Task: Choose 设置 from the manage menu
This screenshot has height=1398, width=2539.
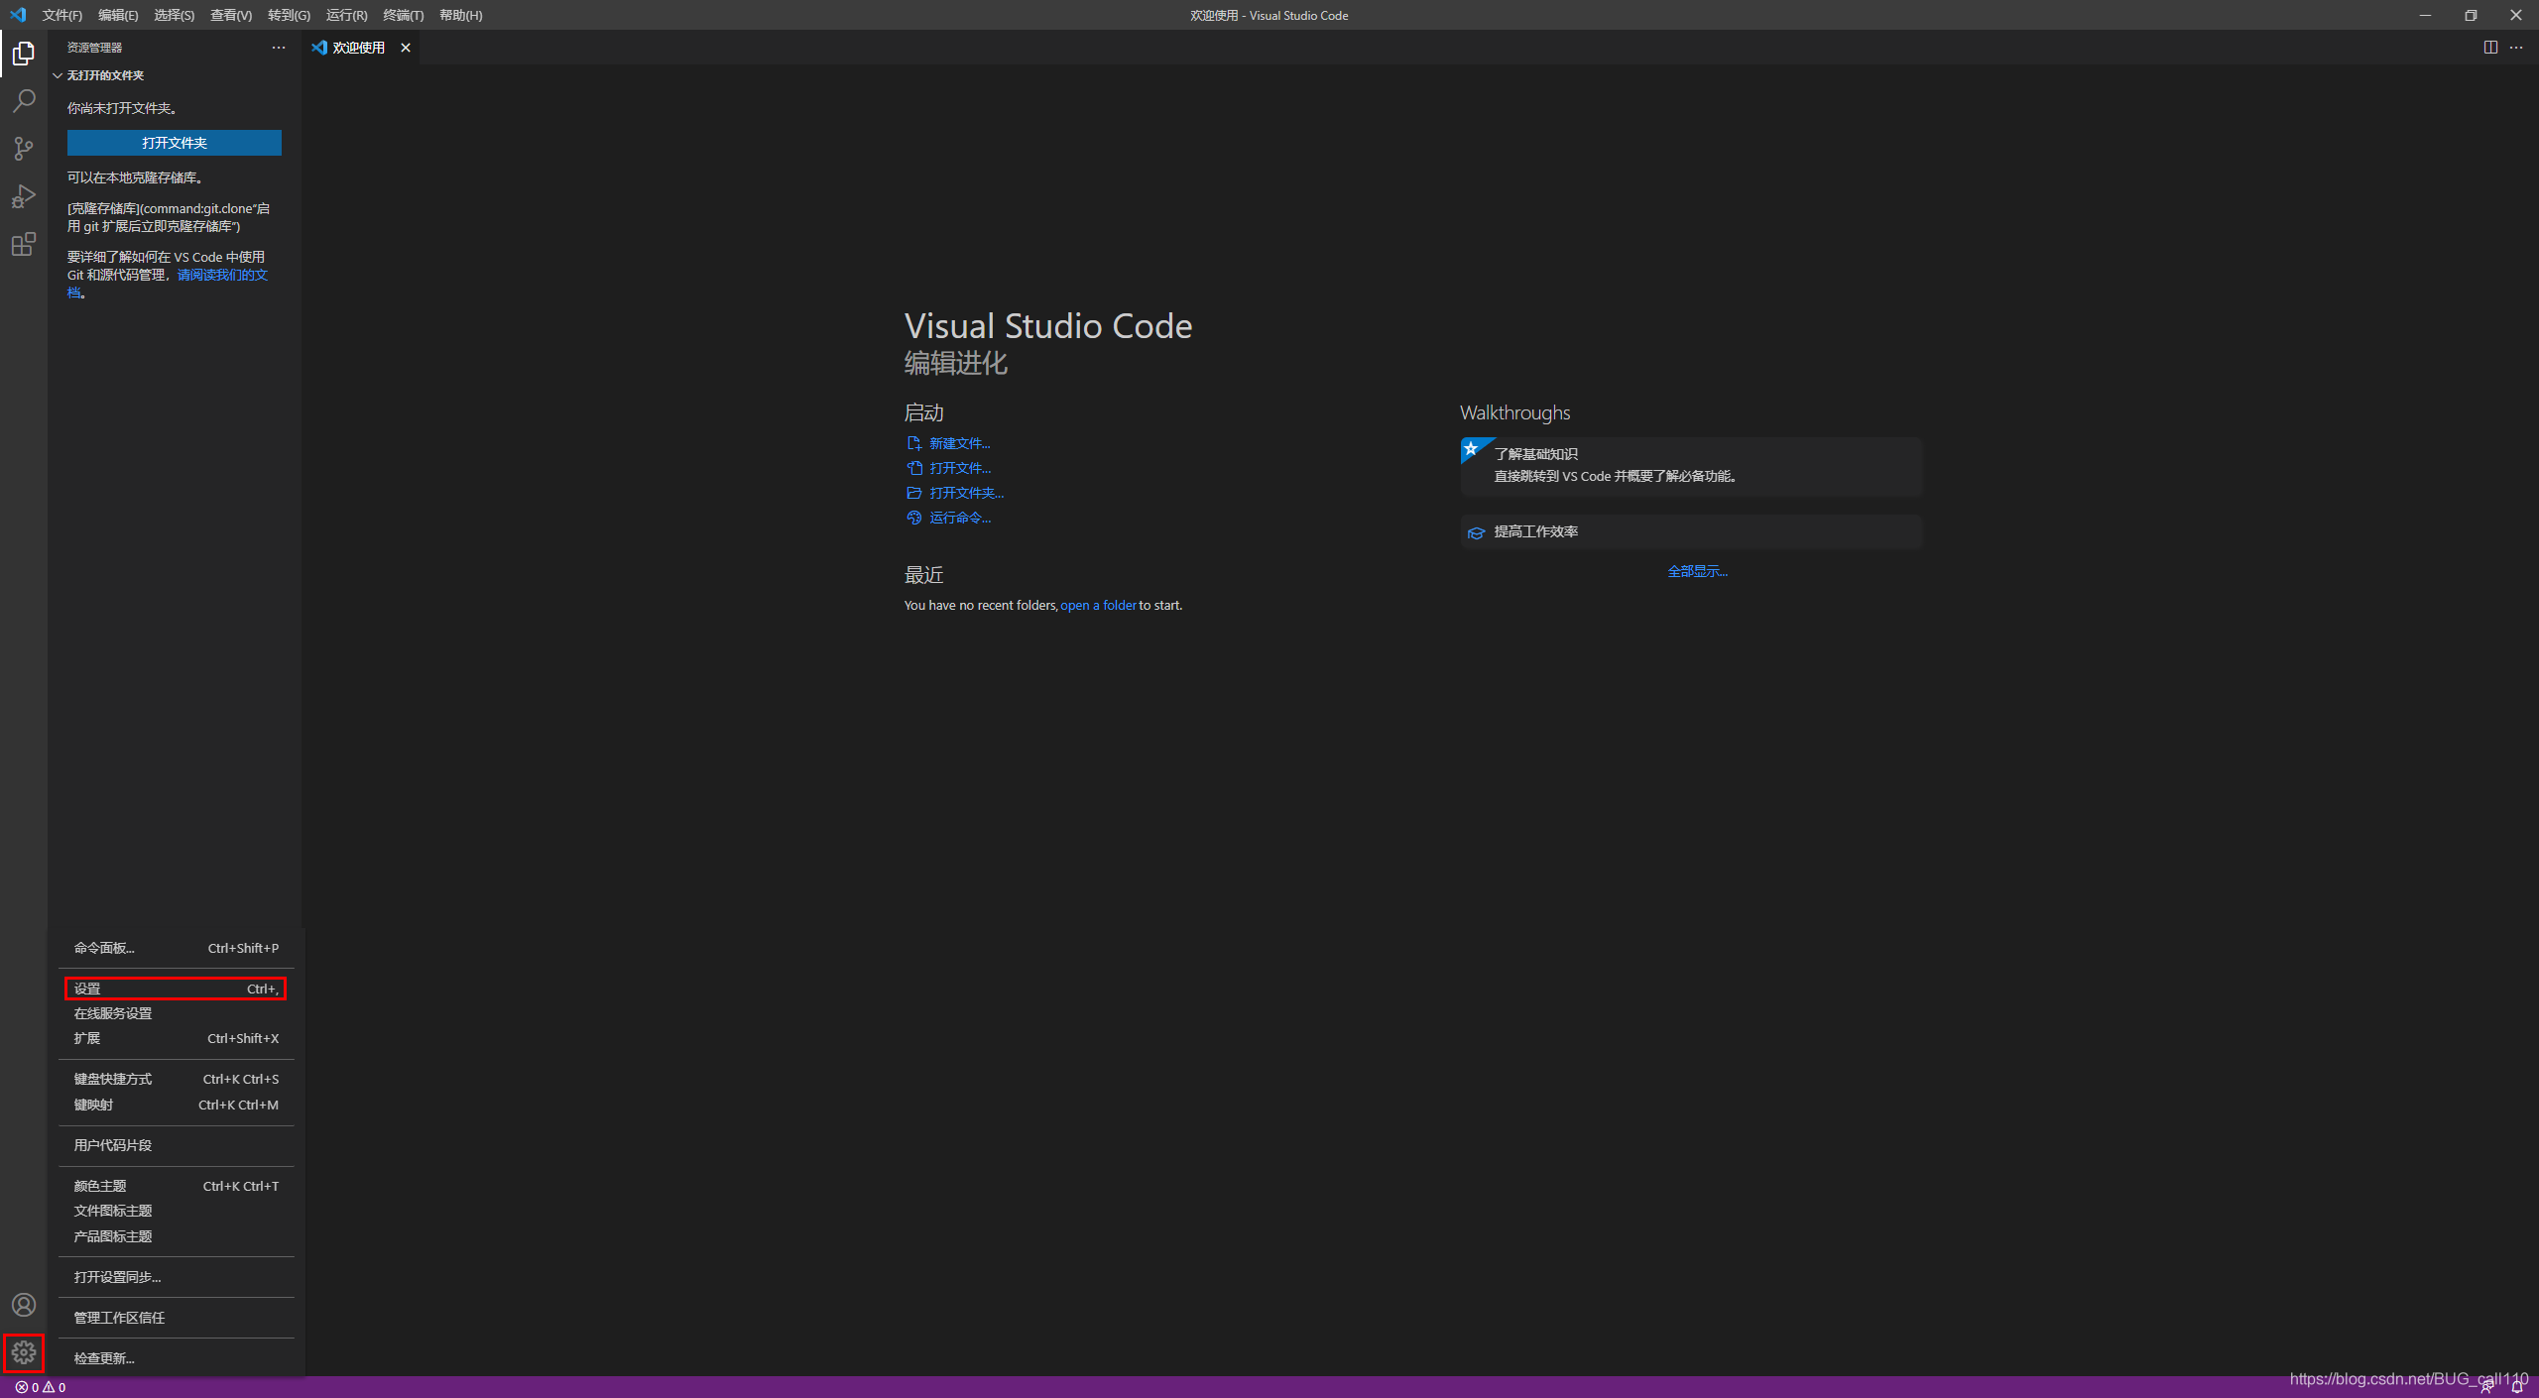Action: pyautogui.click(x=177, y=989)
